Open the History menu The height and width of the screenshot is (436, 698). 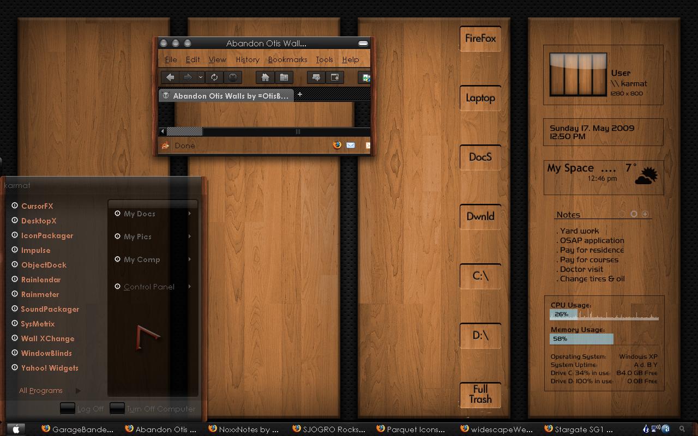coord(248,59)
